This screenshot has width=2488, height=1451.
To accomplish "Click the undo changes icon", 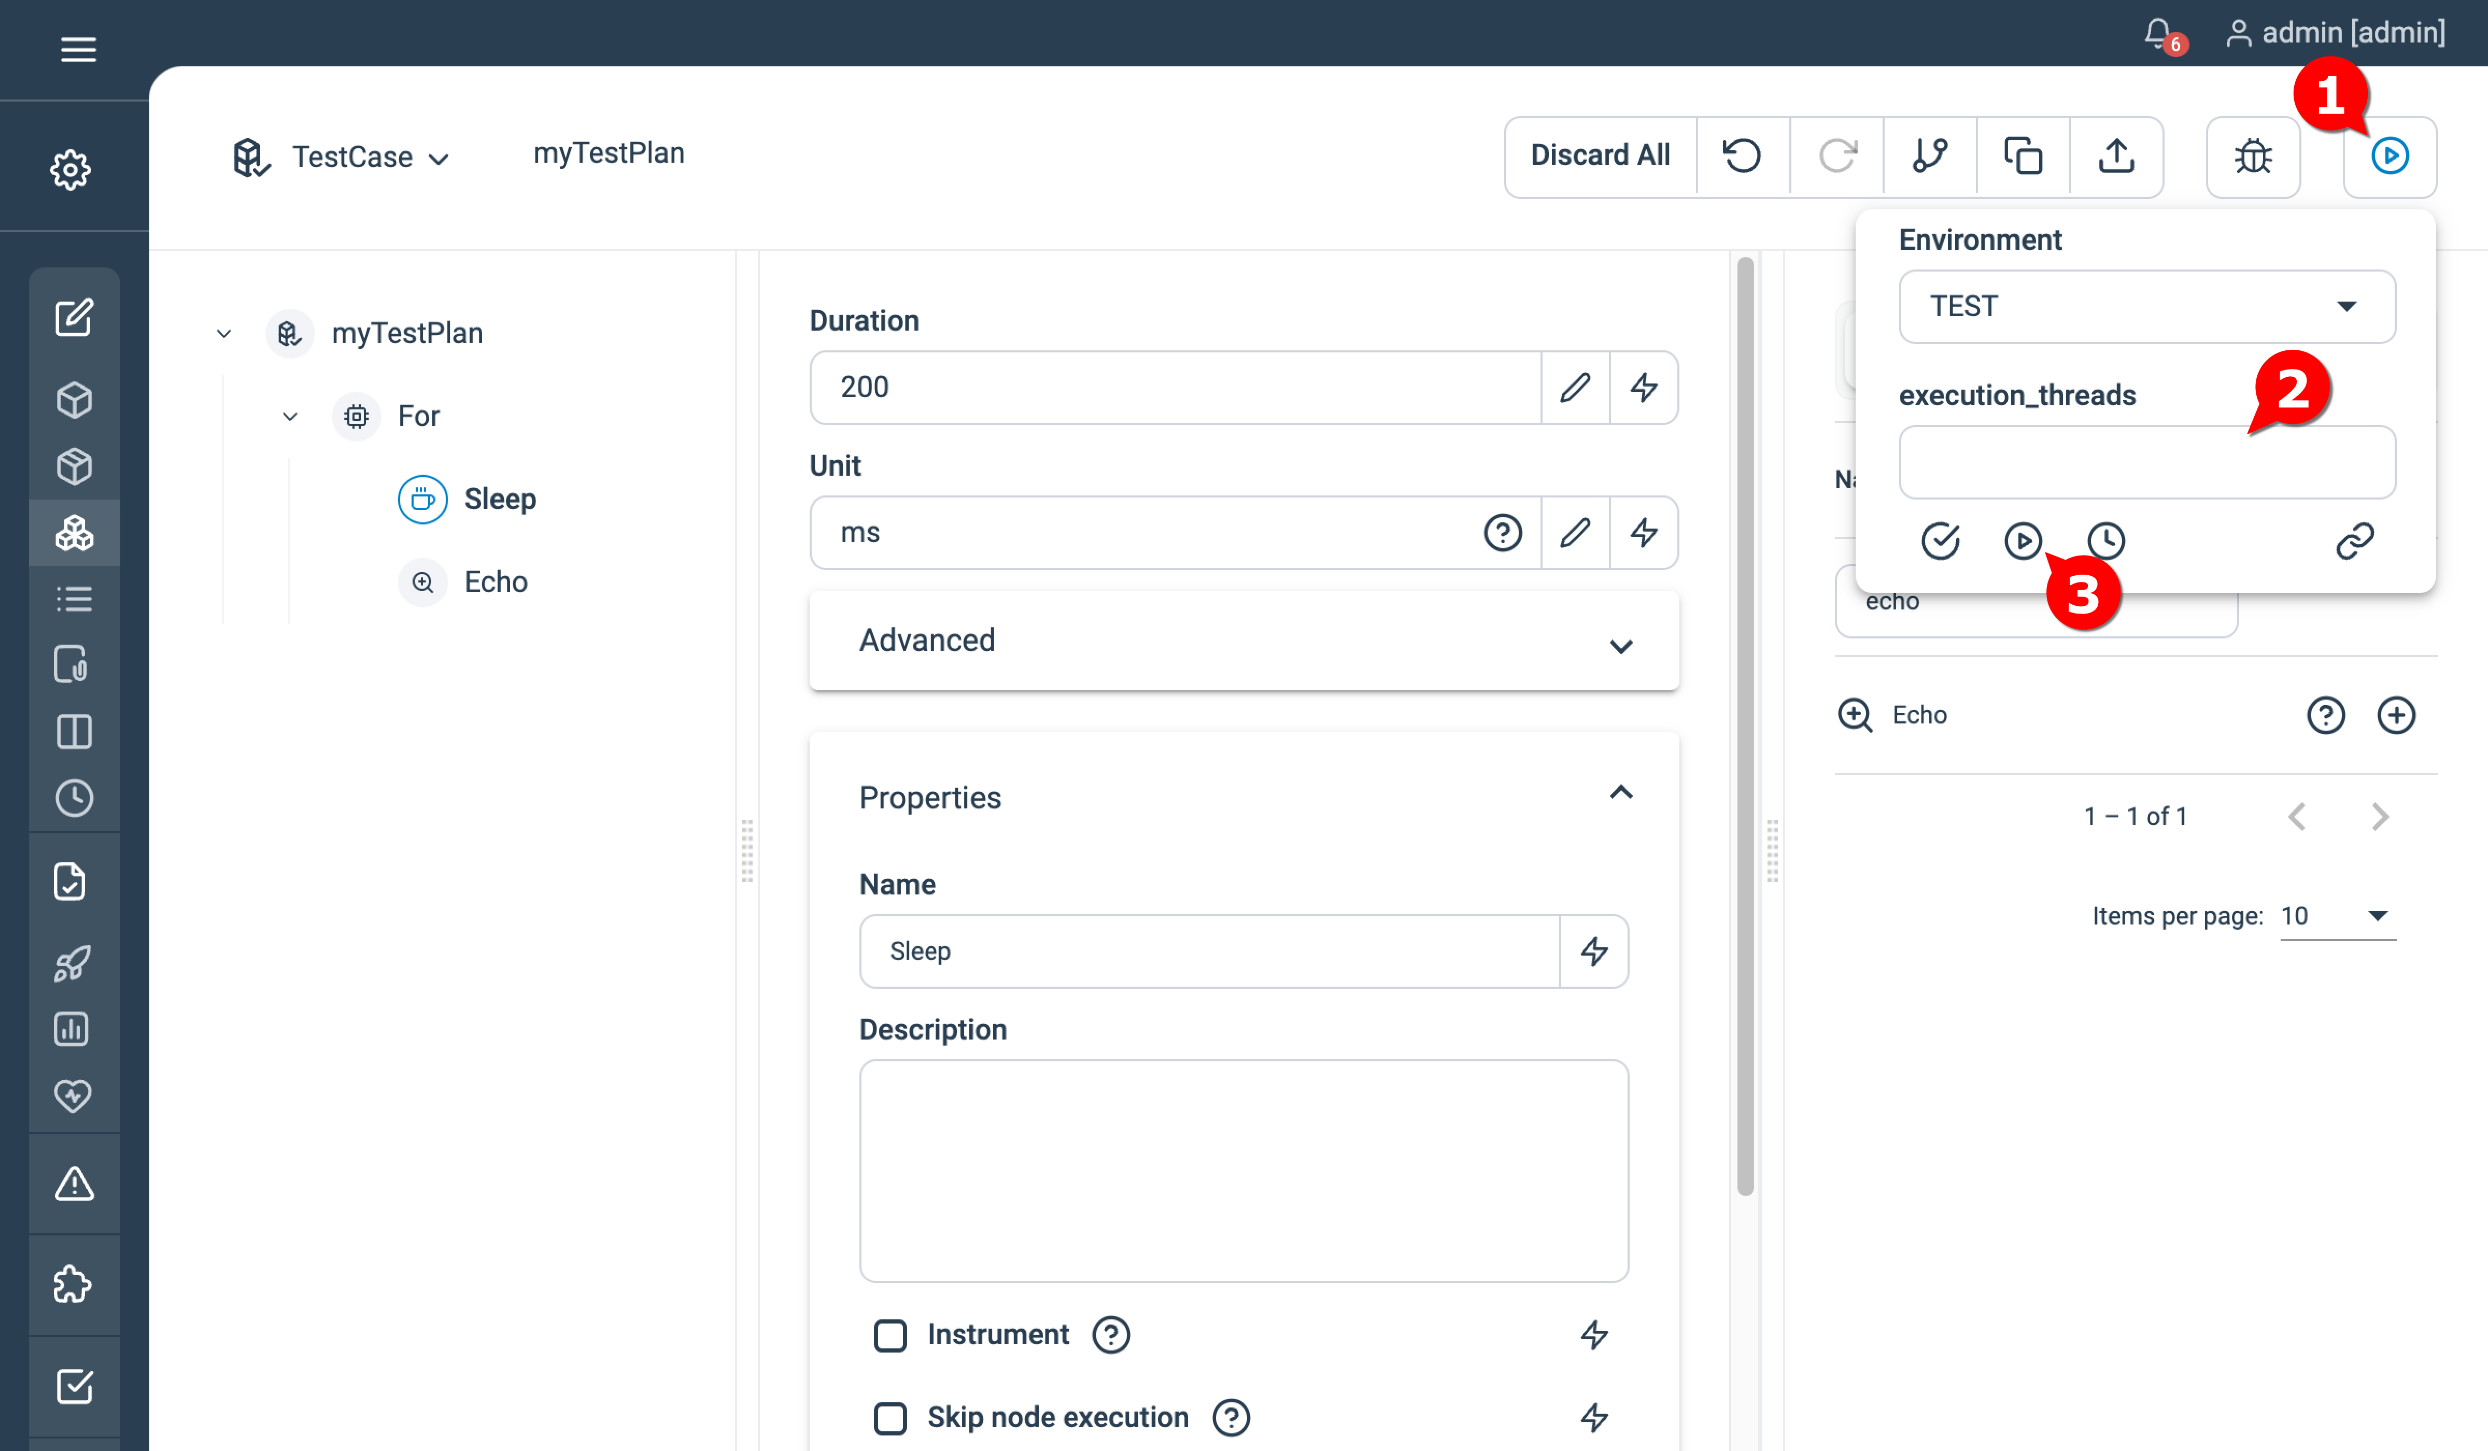I will tap(1742, 156).
